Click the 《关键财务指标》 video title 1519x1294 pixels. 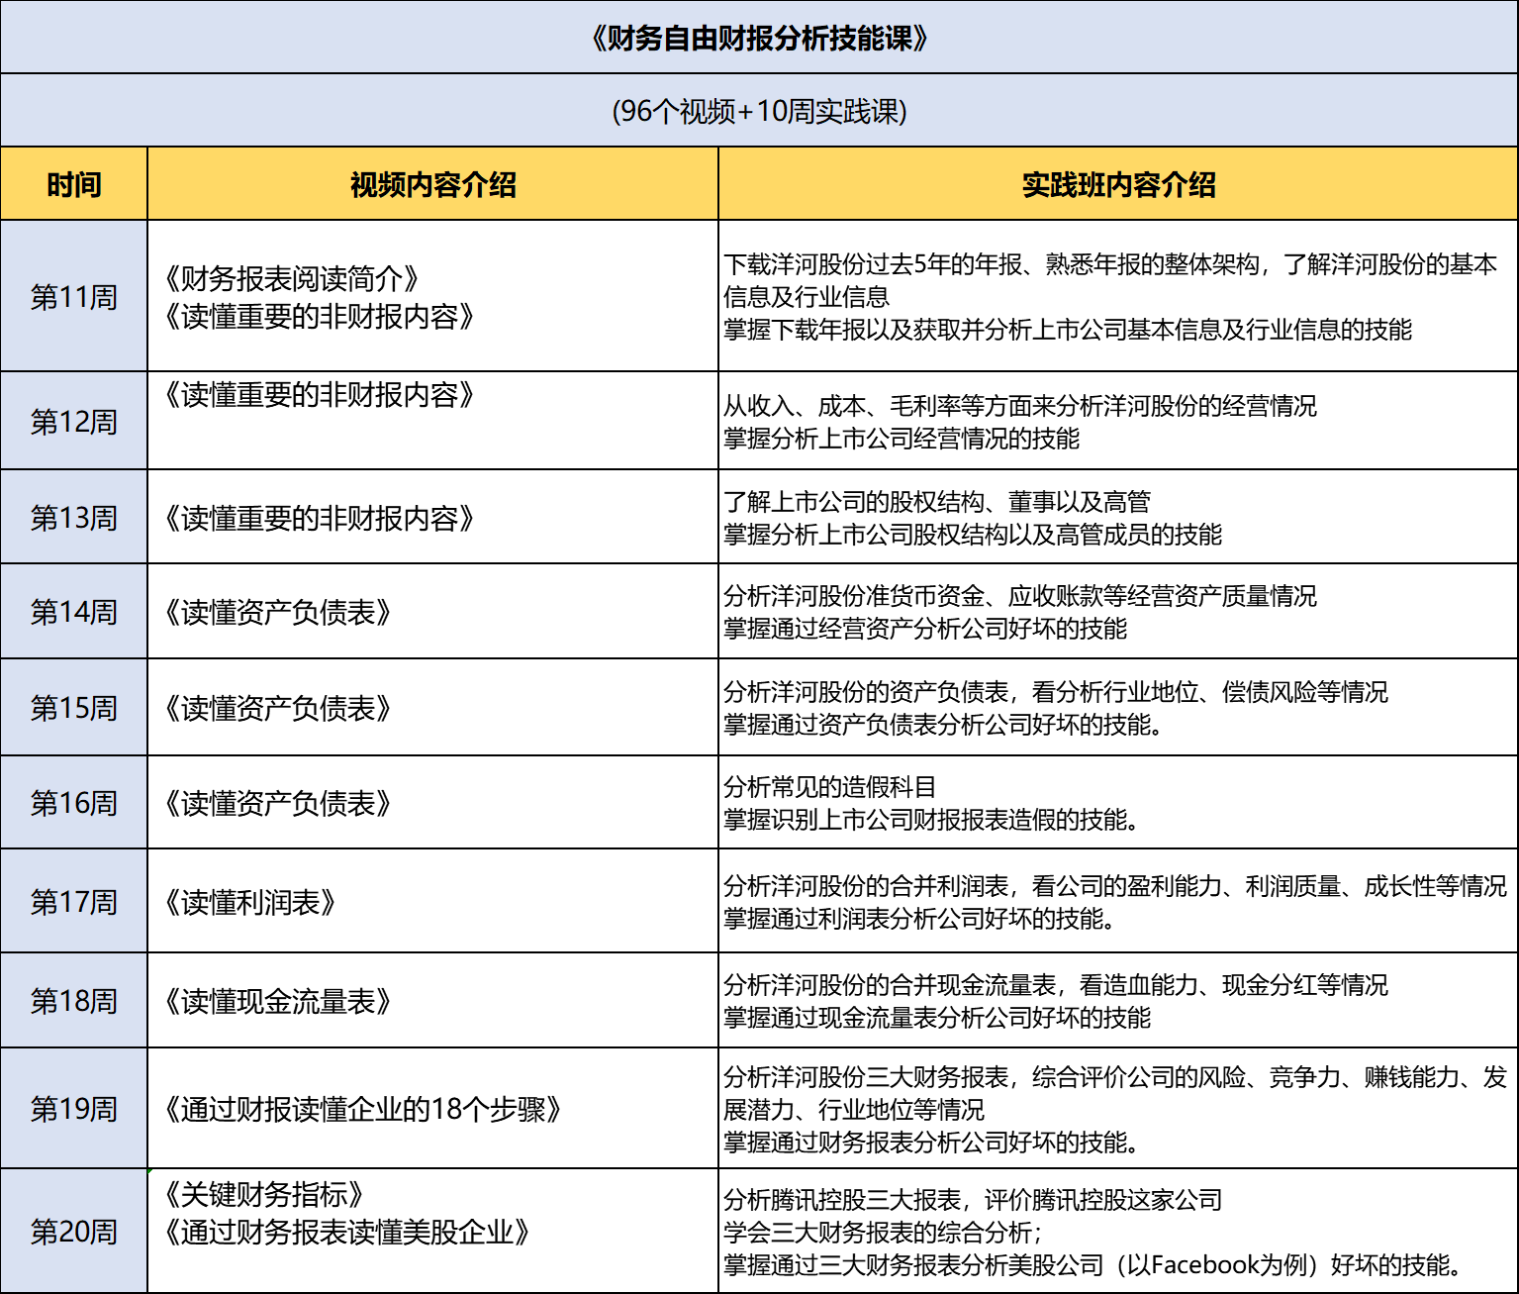point(265,1195)
